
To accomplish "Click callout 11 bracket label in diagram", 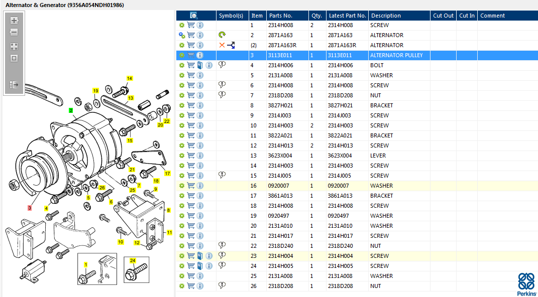I will click(x=169, y=232).
